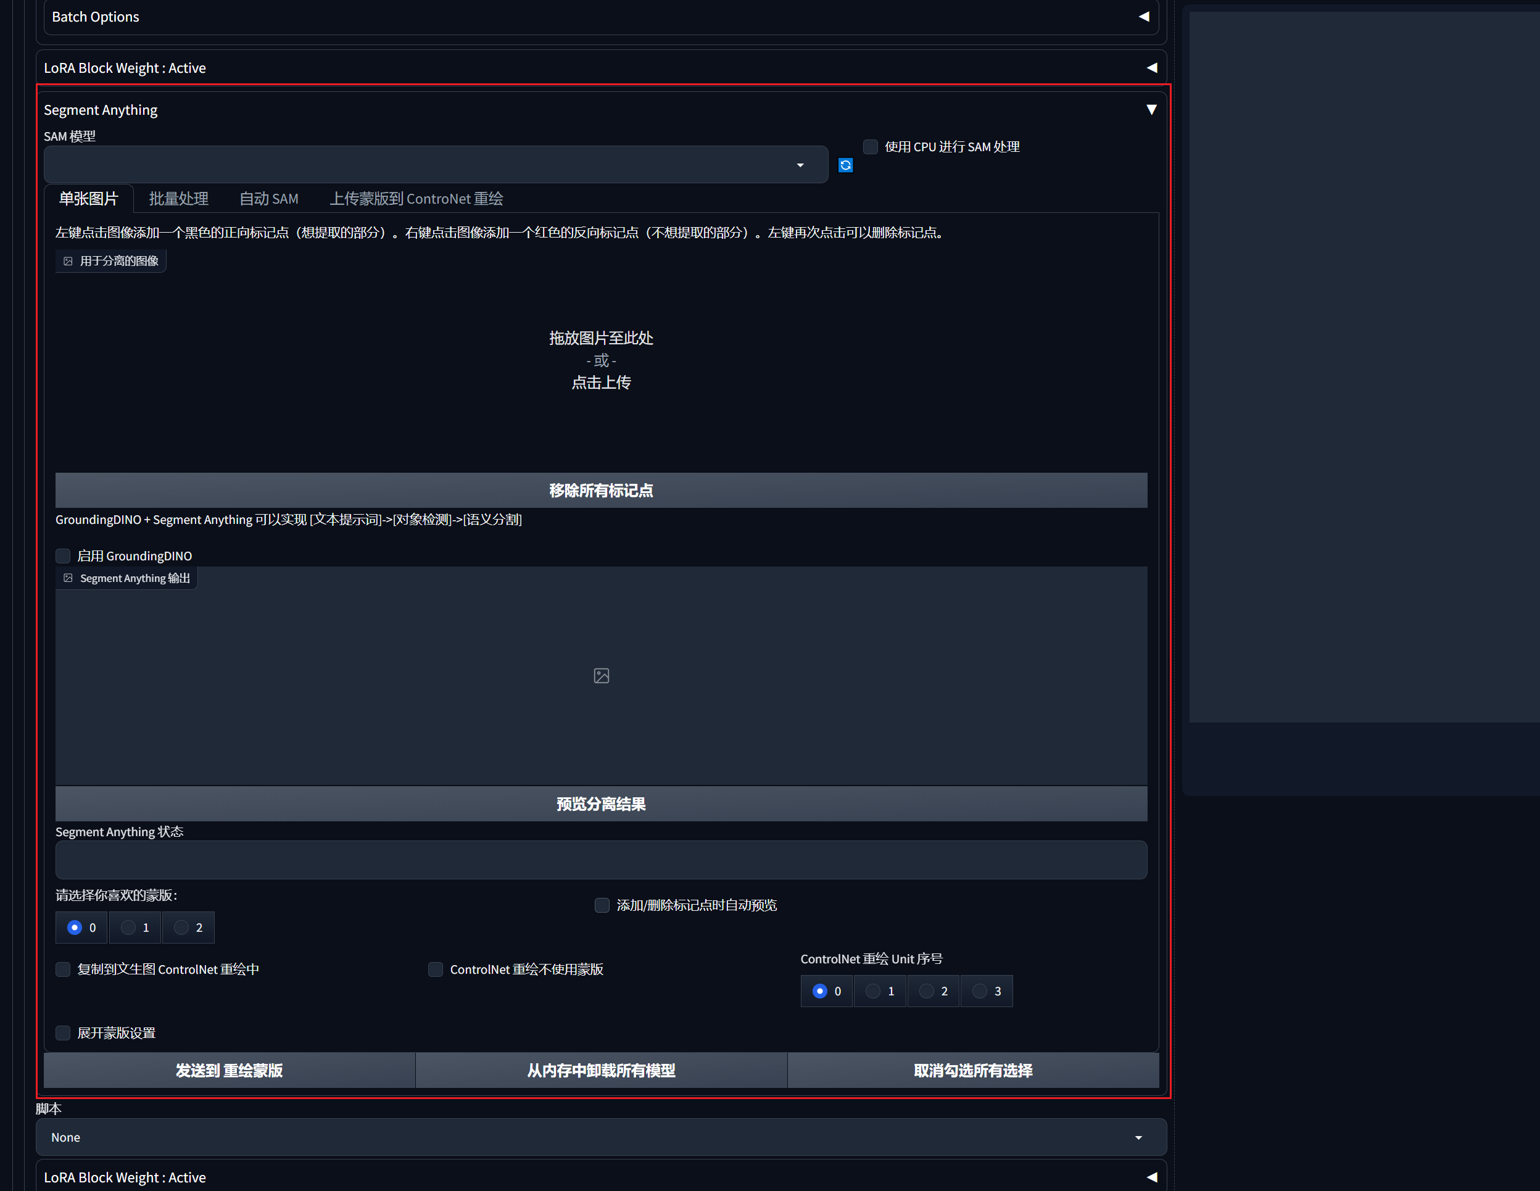Toggle the 展开蒙版设置 checkbox
1540x1191 pixels.
click(x=63, y=1033)
